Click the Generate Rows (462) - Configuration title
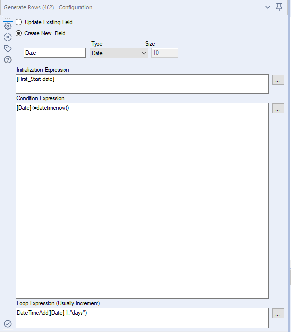This screenshot has height=332, width=291. [48, 7]
